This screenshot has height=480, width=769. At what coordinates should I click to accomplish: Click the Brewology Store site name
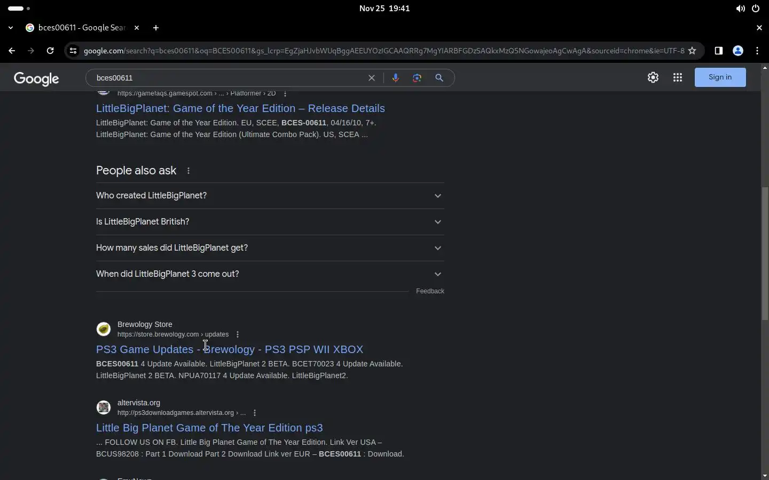click(x=145, y=324)
